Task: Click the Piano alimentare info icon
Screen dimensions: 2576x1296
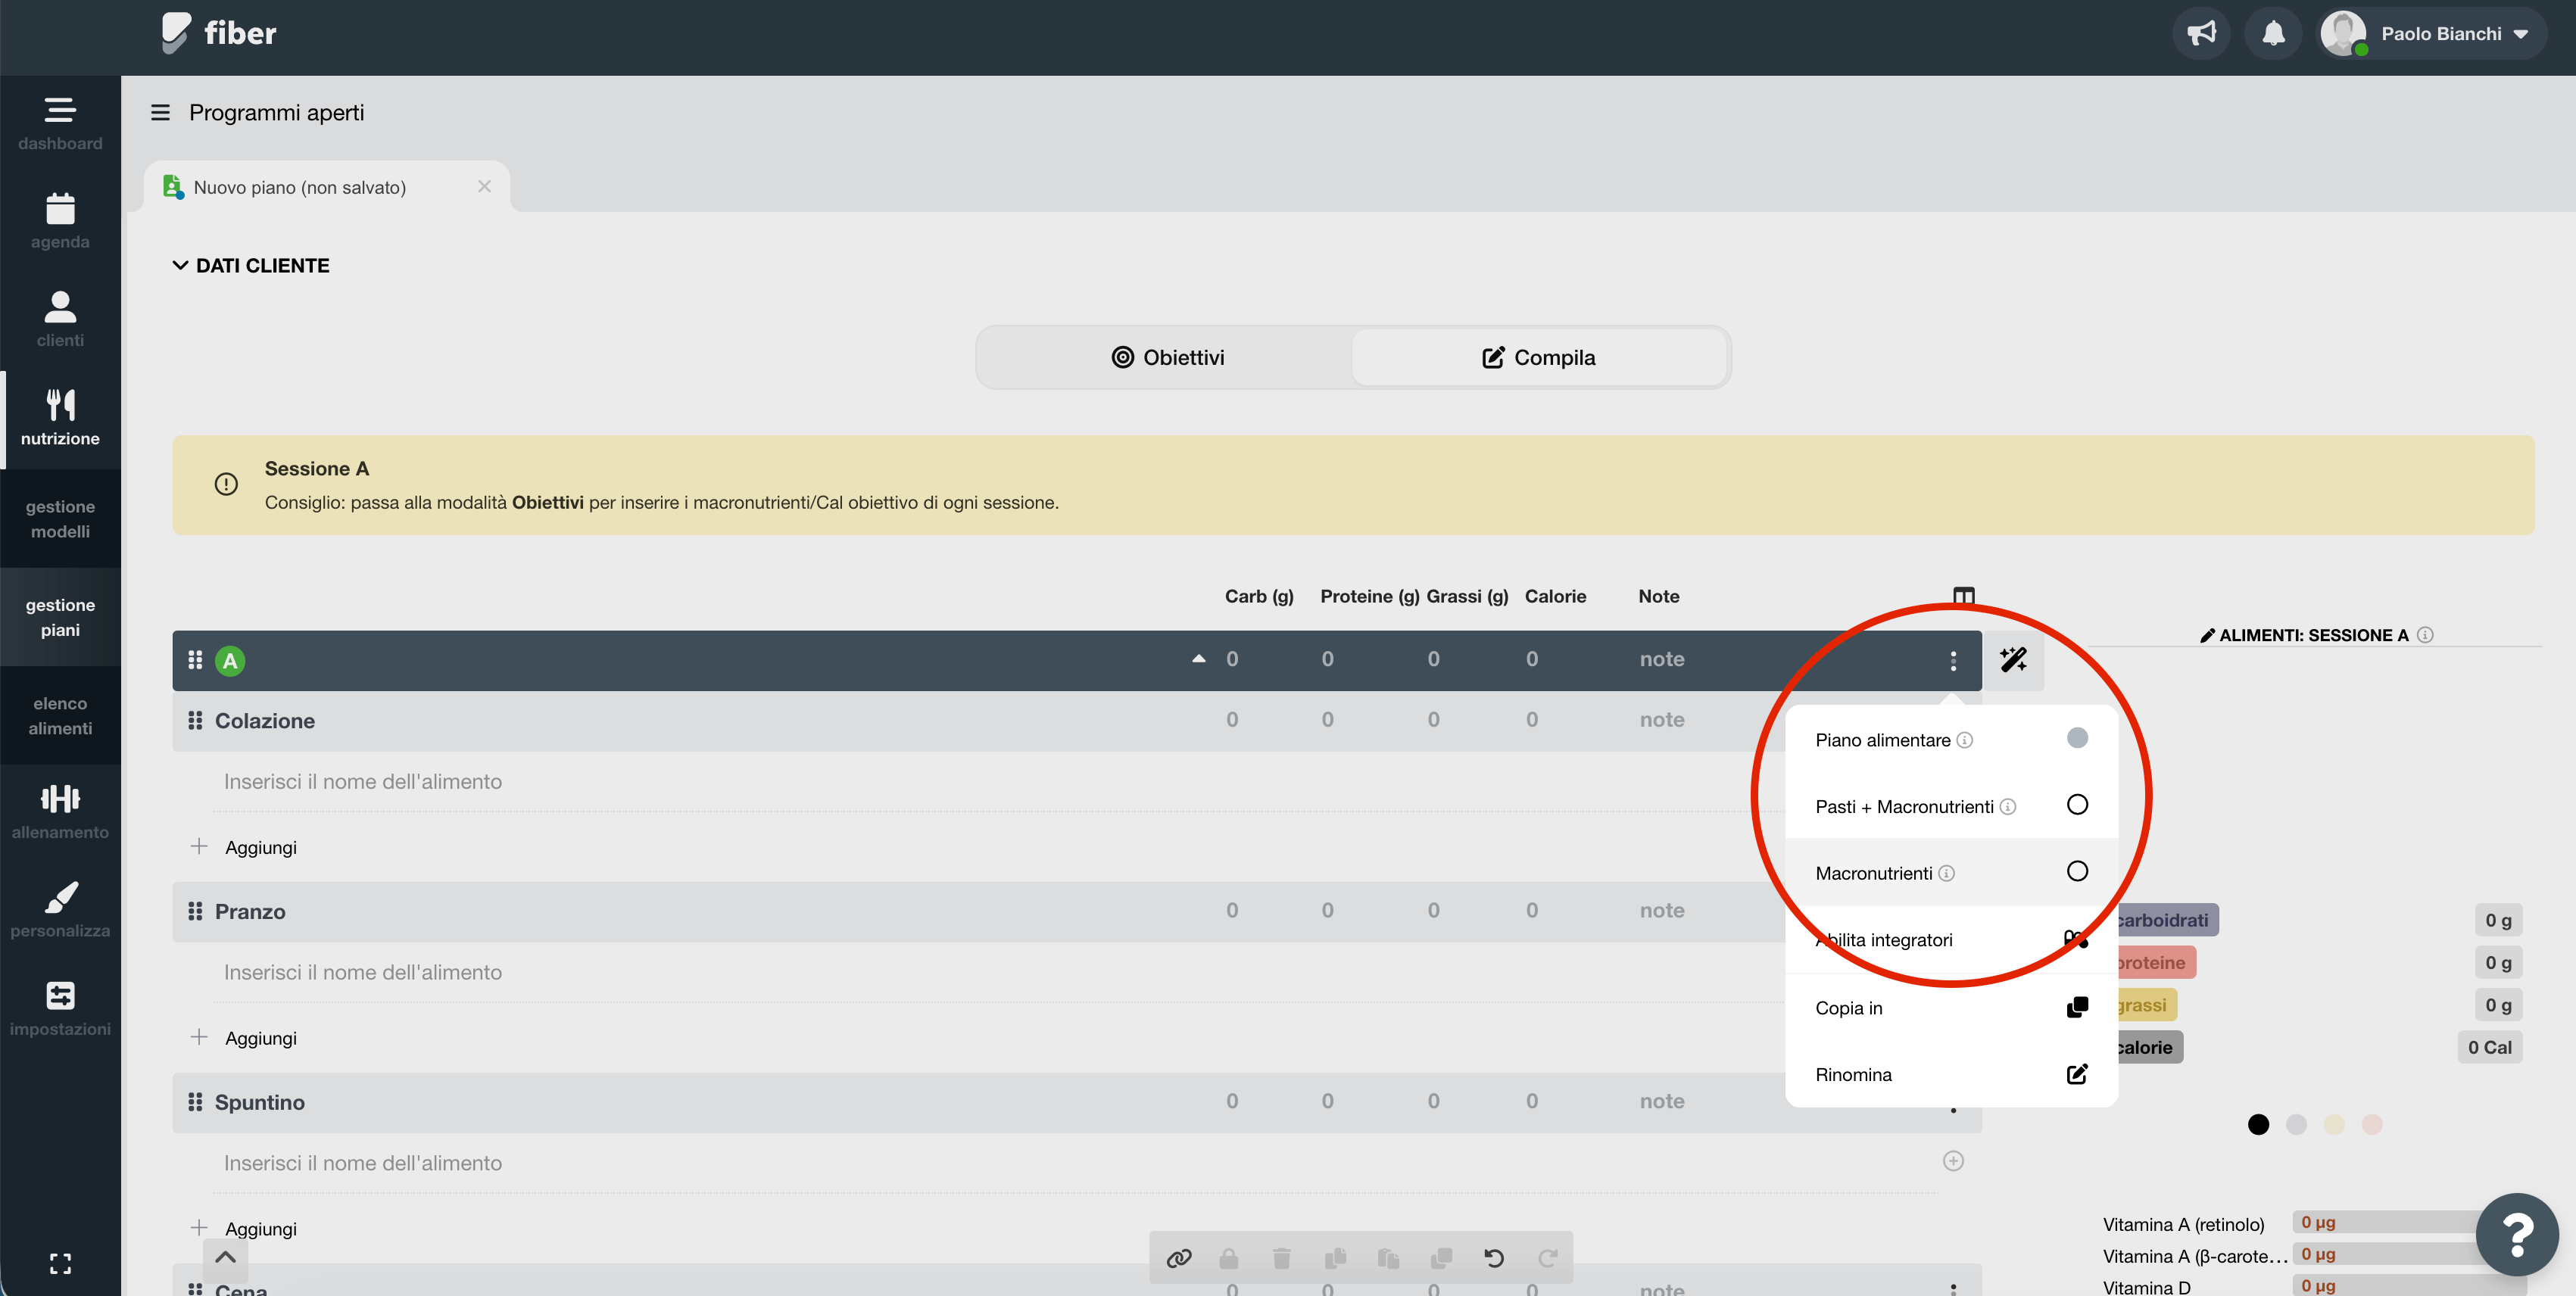Action: tap(1964, 740)
